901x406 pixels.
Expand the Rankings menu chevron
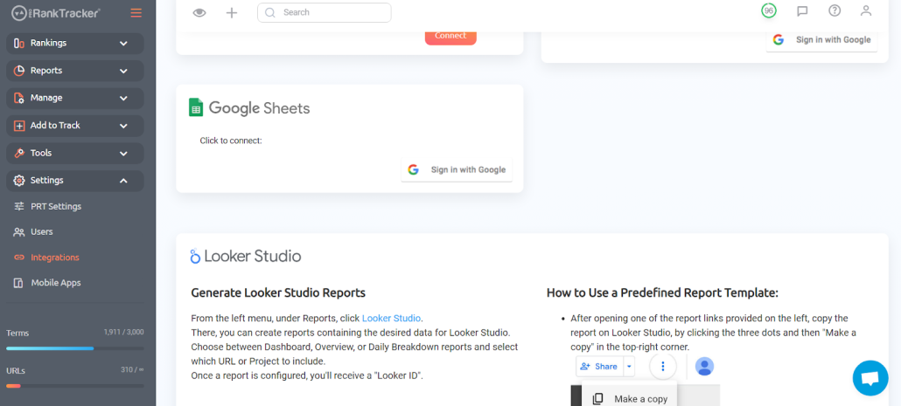(x=123, y=43)
